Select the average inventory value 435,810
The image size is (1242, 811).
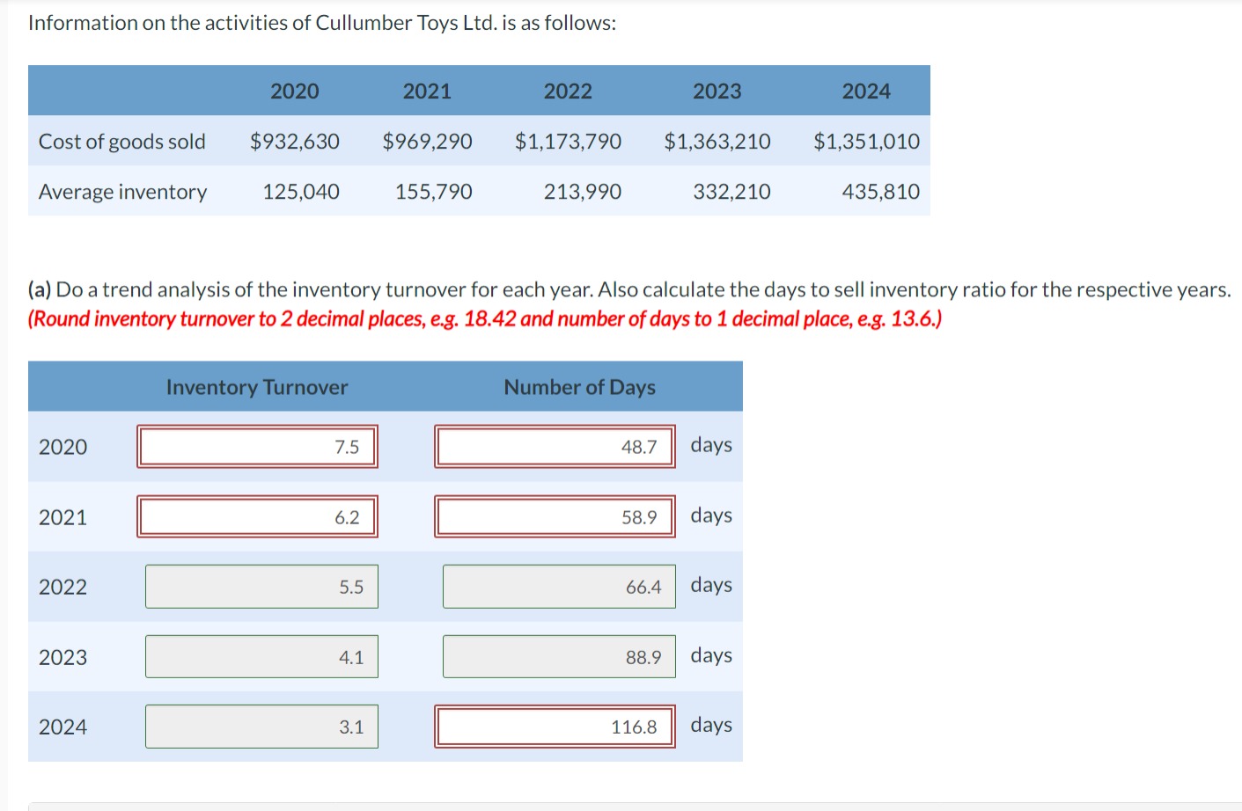click(x=881, y=192)
